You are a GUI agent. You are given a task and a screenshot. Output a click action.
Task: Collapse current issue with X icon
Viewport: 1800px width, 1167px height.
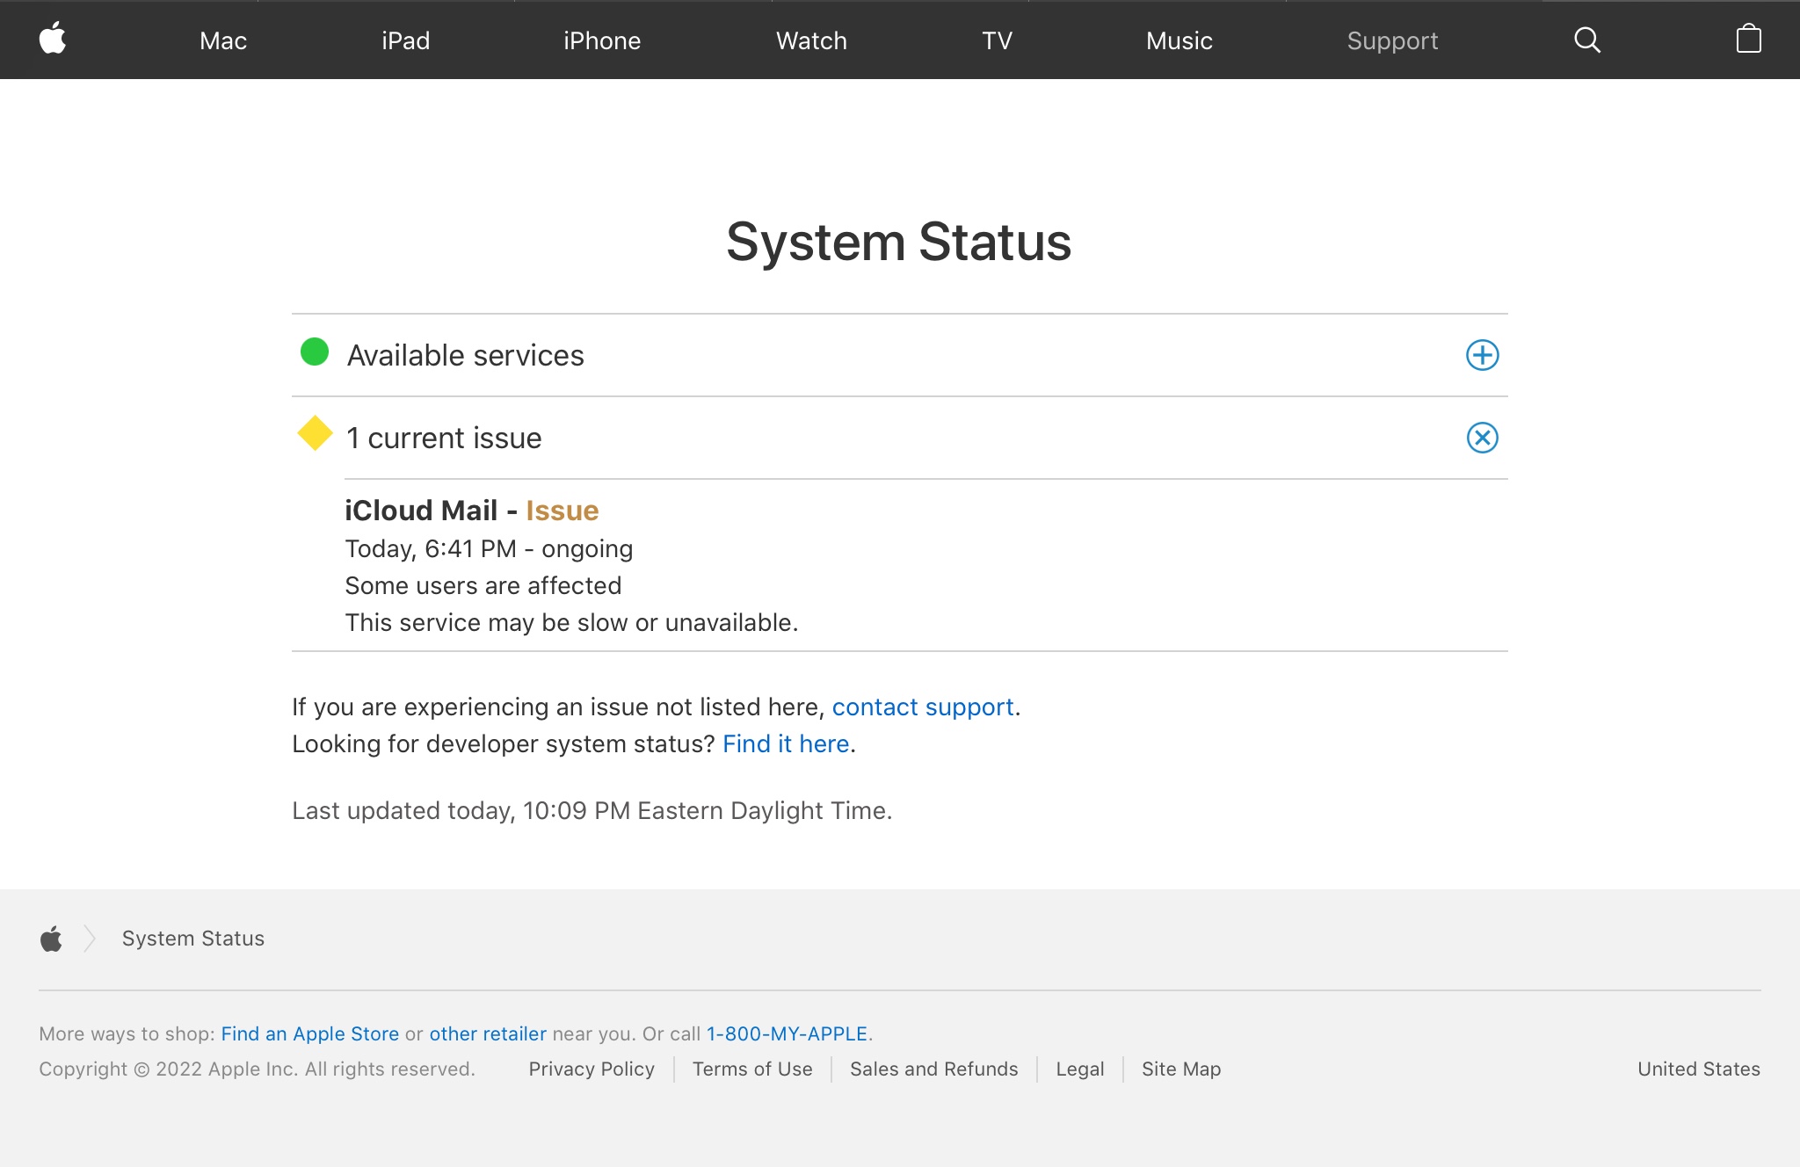click(1482, 438)
